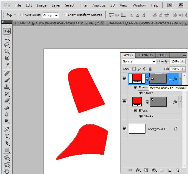The height and width of the screenshot is (174, 188).
Task: Click the Add layer mask icon
Action: coord(146,170)
